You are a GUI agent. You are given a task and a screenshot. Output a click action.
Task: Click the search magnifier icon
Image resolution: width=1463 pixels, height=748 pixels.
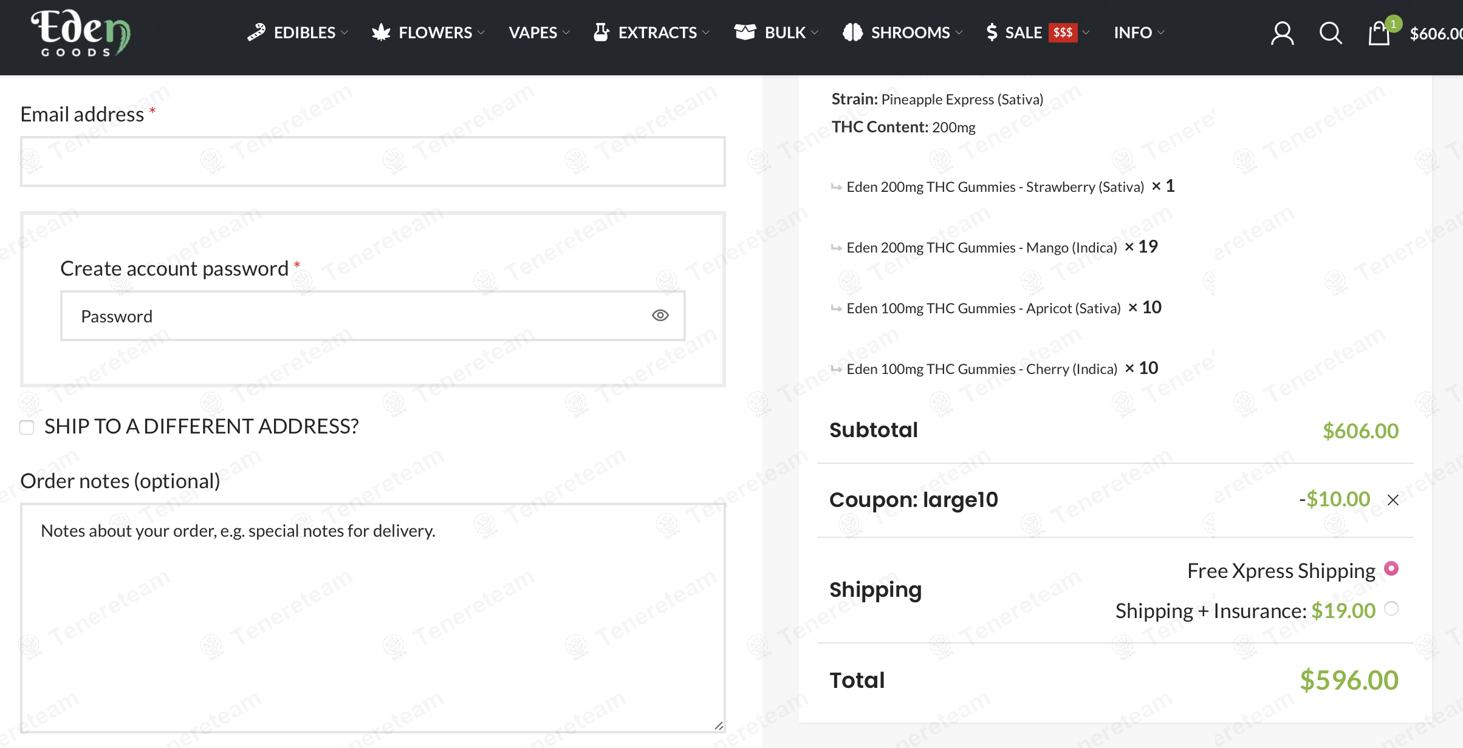1331,33
